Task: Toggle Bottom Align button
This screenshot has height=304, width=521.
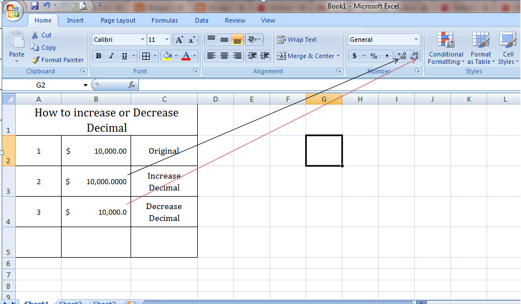Action: (x=237, y=40)
